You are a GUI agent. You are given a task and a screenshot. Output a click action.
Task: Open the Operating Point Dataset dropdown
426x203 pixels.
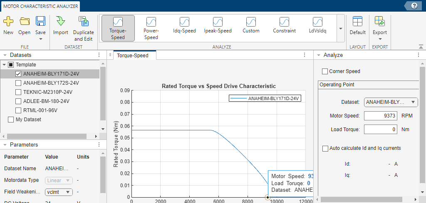pos(391,102)
